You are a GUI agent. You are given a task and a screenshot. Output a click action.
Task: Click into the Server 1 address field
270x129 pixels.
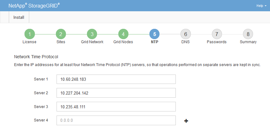click(116, 79)
